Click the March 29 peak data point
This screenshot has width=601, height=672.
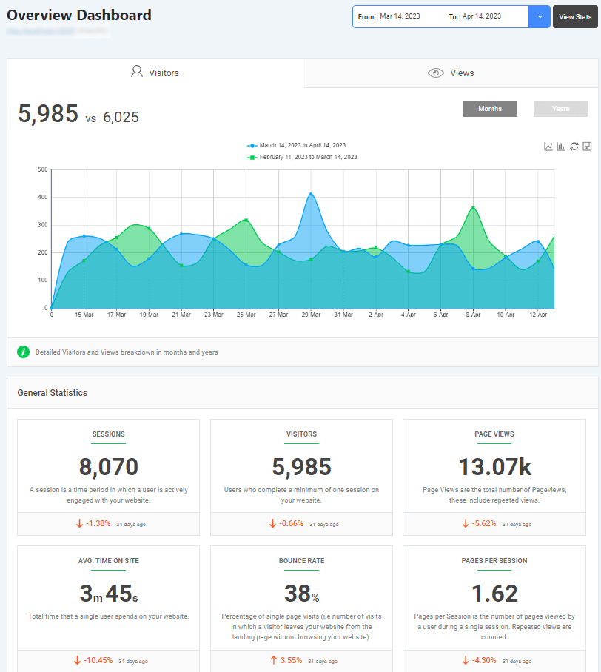311,192
